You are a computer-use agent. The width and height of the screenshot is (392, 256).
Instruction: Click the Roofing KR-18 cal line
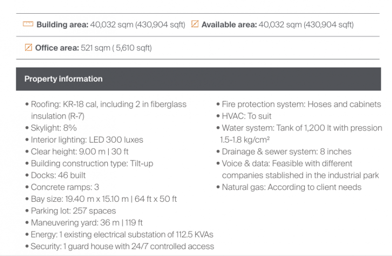[108, 105]
